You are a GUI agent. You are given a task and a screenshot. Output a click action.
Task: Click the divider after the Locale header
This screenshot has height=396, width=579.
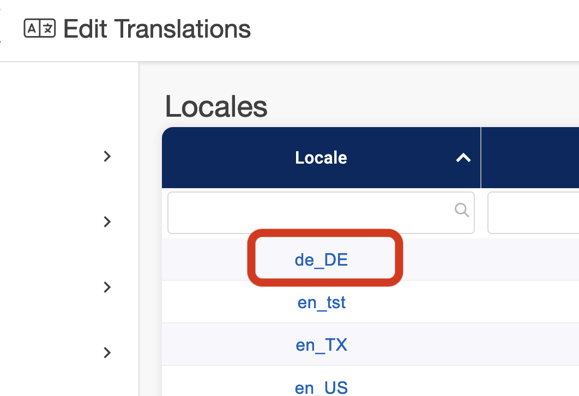481,158
